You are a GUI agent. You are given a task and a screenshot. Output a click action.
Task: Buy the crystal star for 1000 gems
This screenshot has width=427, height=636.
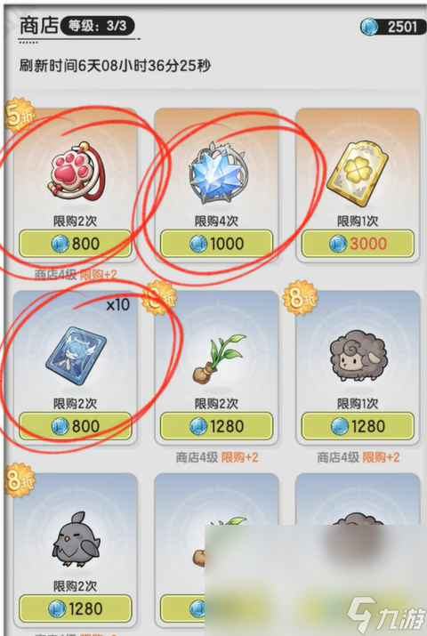click(216, 244)
